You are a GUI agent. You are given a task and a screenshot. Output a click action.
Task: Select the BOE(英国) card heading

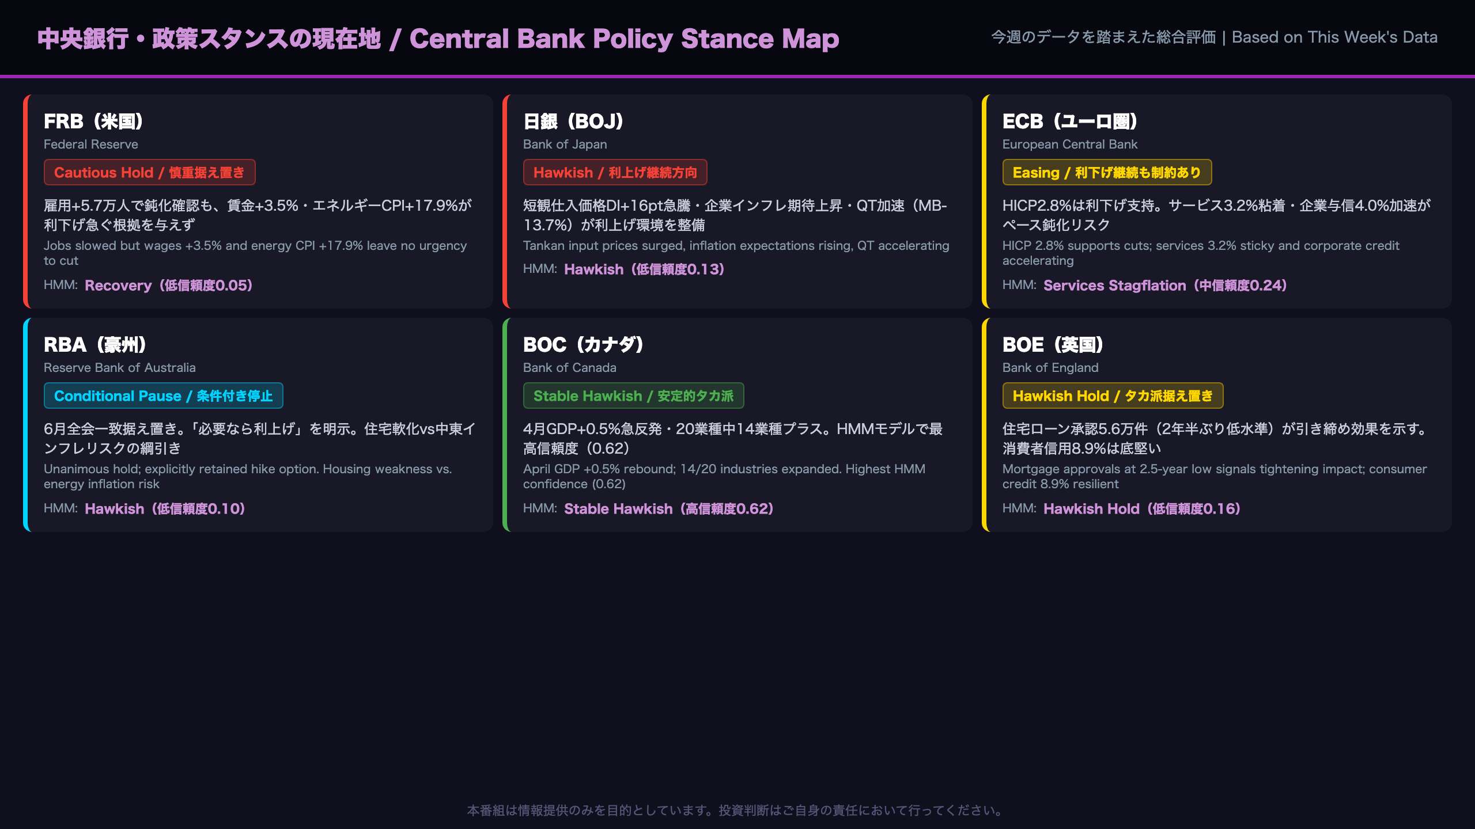1053,345
